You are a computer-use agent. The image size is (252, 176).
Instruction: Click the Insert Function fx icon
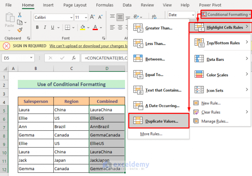[x=74, y=58]
